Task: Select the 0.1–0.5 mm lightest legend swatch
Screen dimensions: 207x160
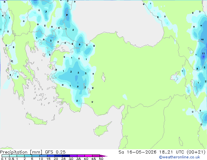Action: tap(6, 156)
